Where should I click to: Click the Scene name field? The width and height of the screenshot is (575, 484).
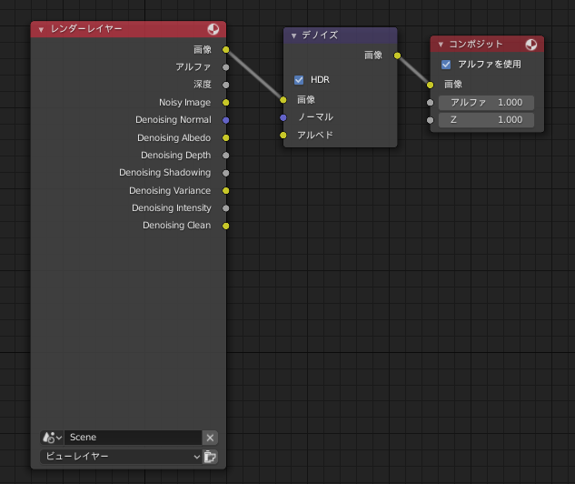point(134,438)
